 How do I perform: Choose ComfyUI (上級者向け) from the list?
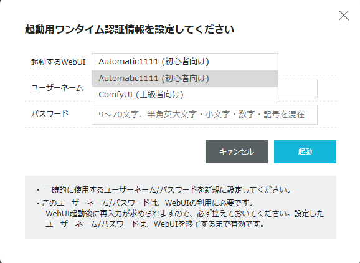(x=185, y=95)
